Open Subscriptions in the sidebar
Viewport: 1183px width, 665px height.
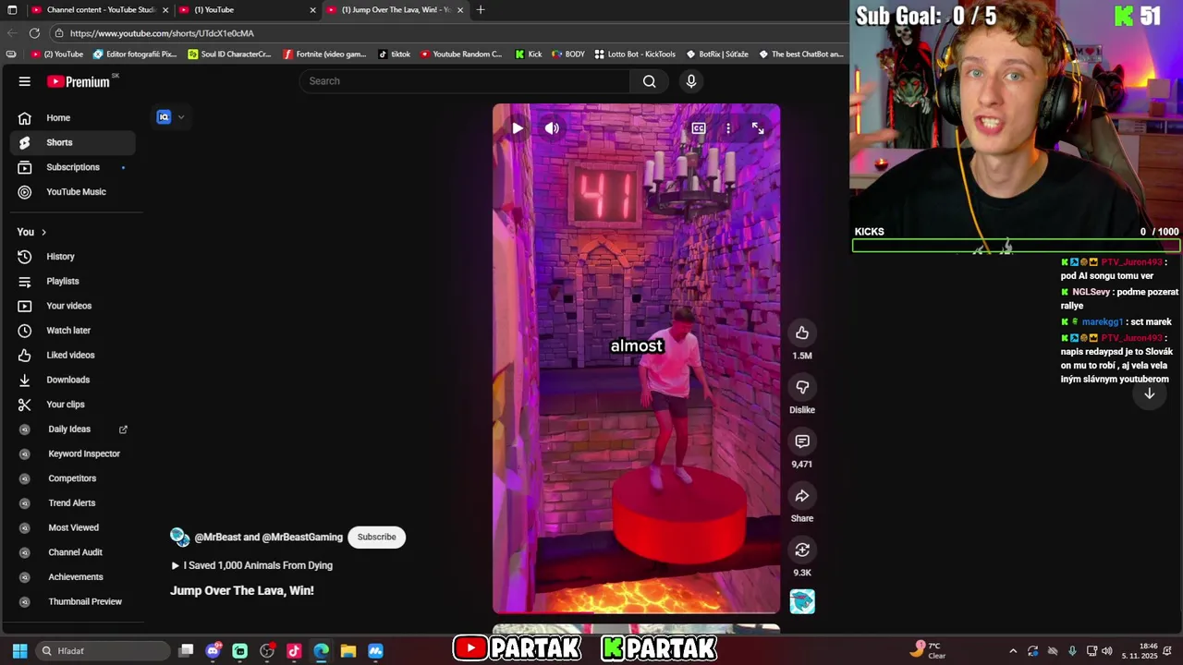72,167
